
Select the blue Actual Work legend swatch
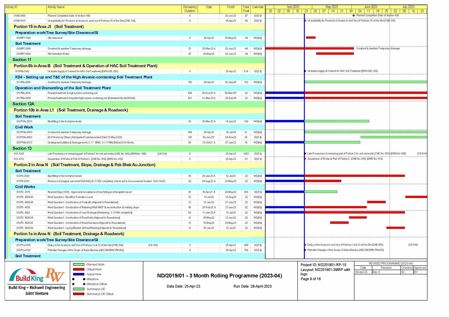click(79, 274)
